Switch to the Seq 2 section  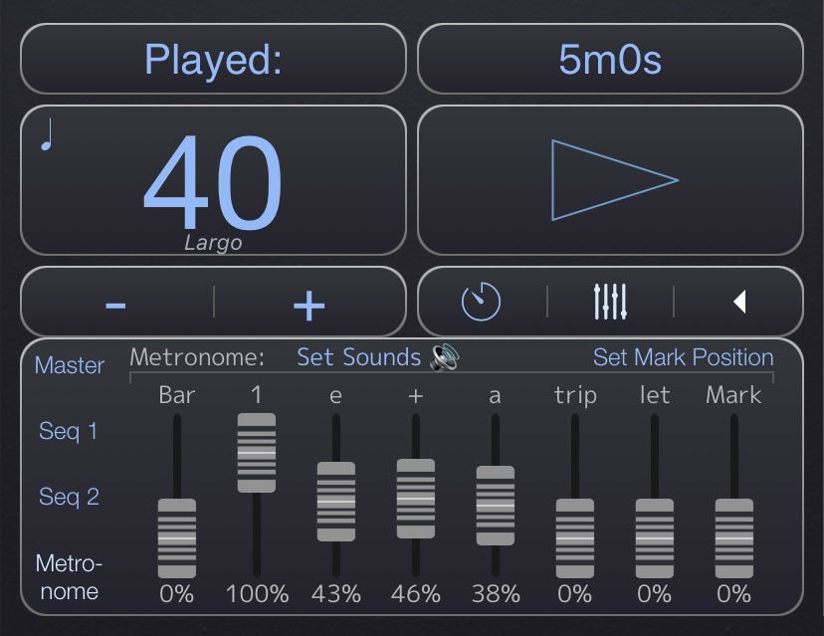68,497
